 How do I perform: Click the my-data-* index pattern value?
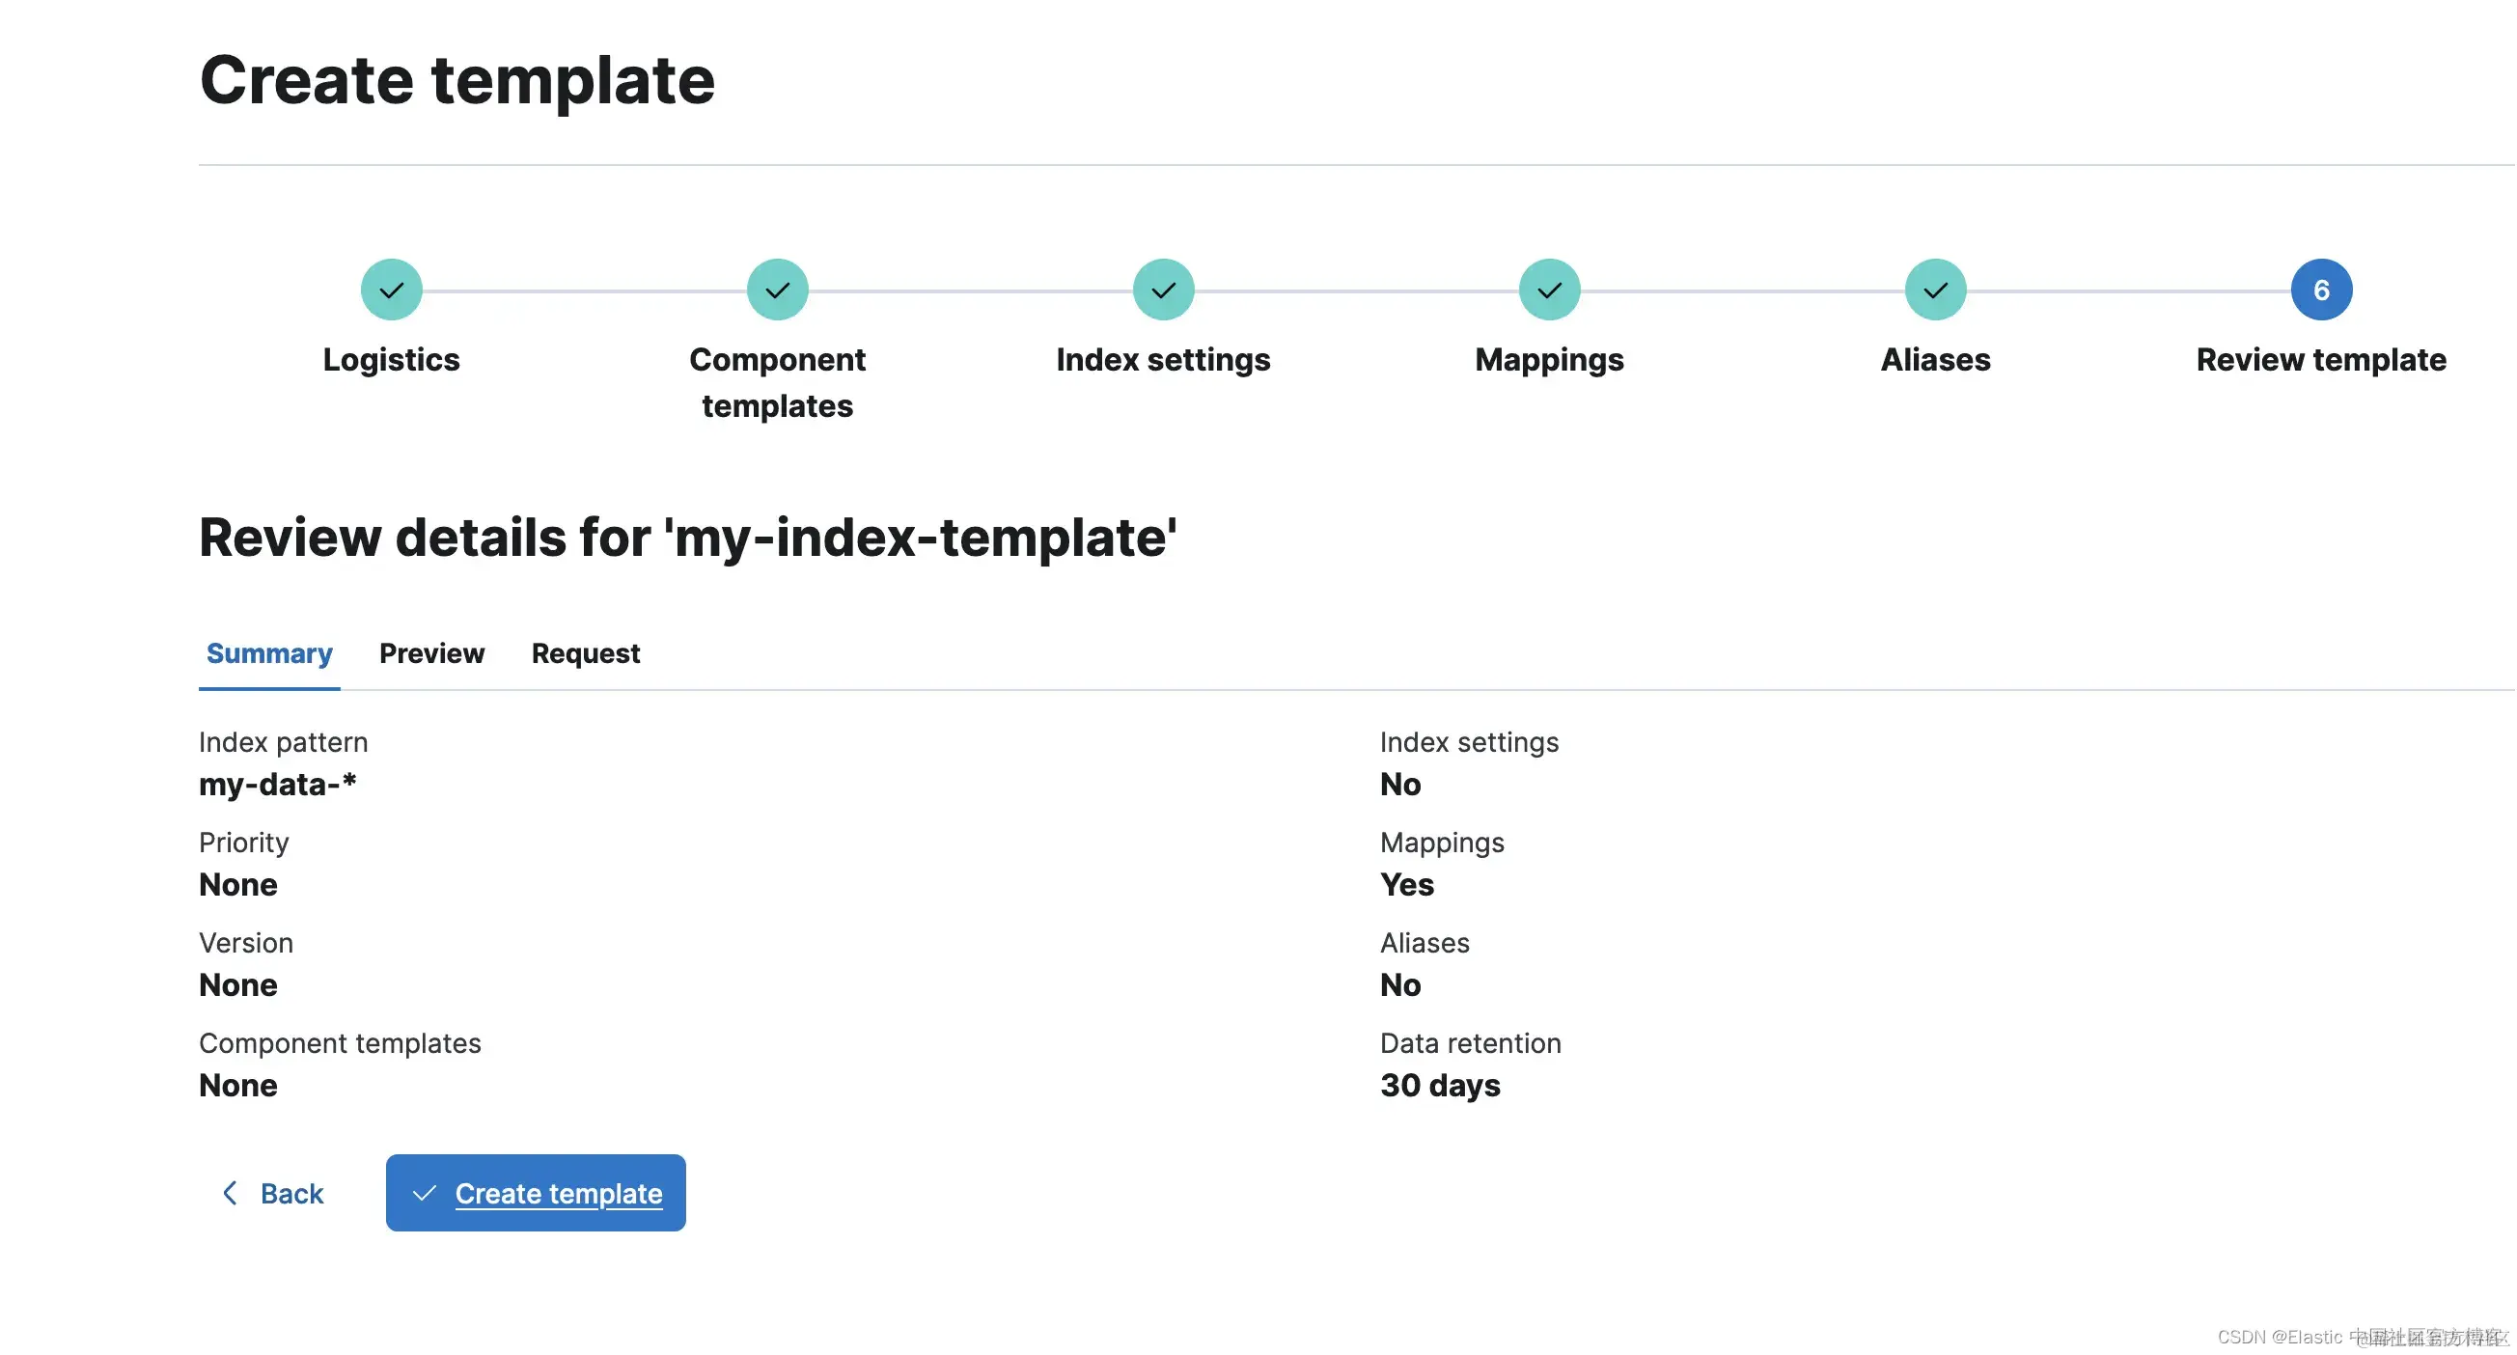point(278,785)
